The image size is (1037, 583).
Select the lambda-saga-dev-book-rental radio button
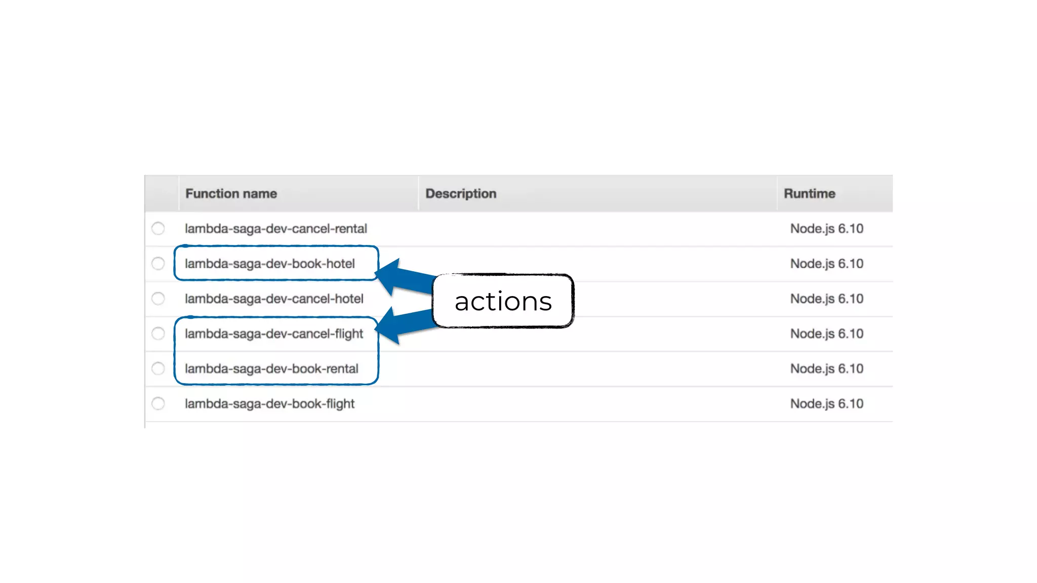tap(158, 368)
